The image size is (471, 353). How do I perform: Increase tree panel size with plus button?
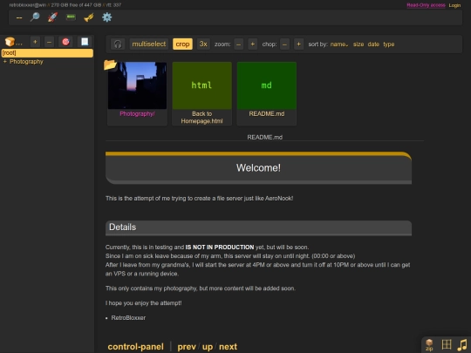35,42
